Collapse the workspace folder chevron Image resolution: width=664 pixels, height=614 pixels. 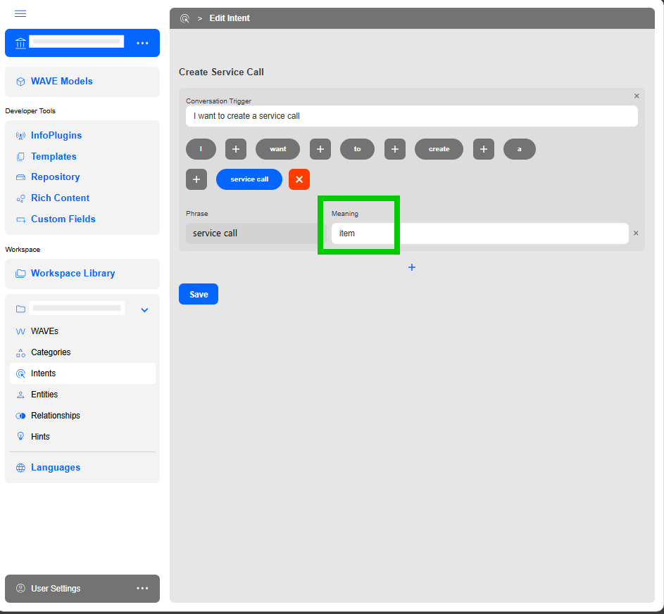tap(144, 309)
